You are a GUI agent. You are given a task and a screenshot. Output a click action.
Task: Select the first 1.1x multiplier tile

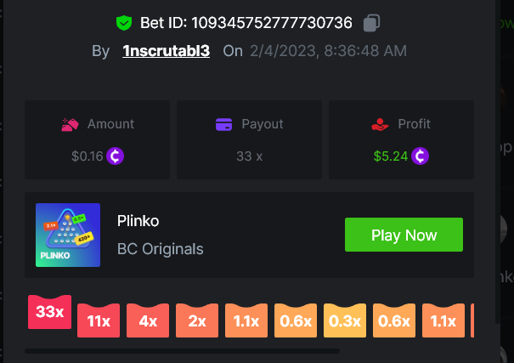pyautogui.click(x=246, y=320)
